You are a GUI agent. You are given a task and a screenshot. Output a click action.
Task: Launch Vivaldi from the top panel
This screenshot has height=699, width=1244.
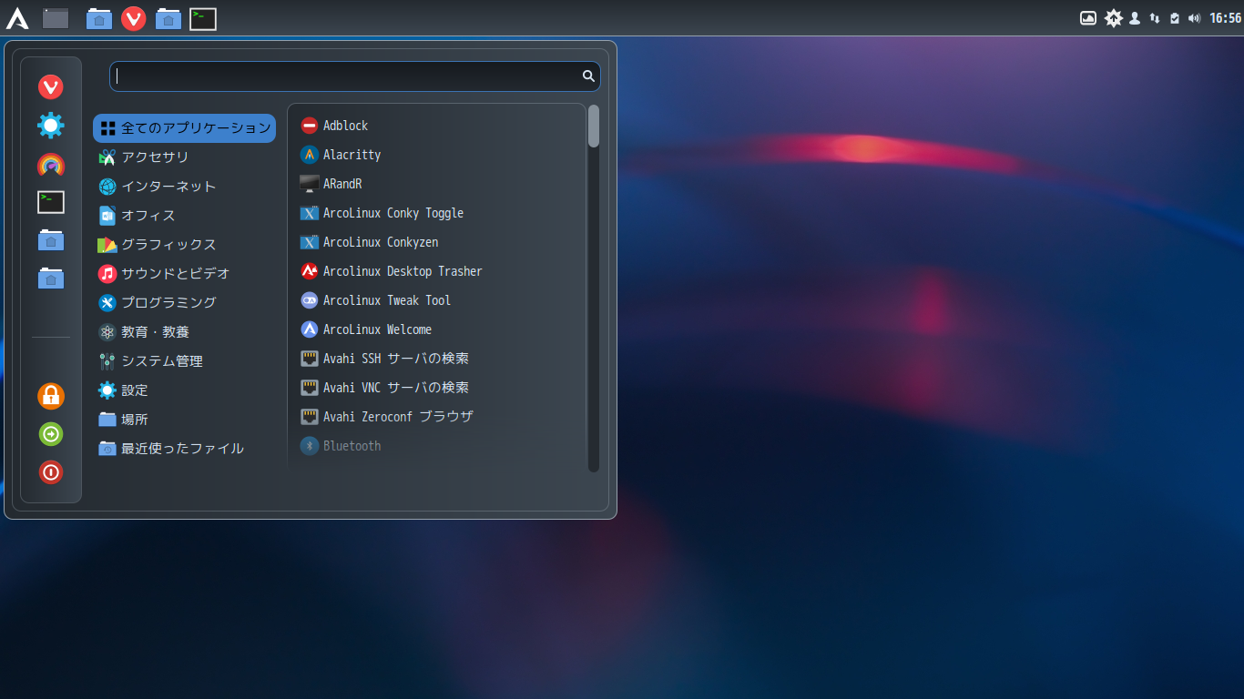tap(134, 18)
